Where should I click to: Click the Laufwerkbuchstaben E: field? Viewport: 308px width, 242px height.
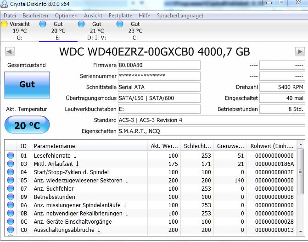coord(159,109)
